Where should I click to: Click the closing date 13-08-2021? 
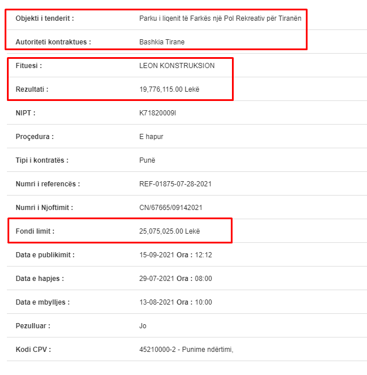click(x=156, y=302)
